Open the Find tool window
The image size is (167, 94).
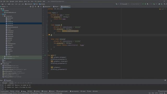coord(12,91)
